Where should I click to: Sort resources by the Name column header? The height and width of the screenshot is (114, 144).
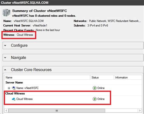pos(47,78)
